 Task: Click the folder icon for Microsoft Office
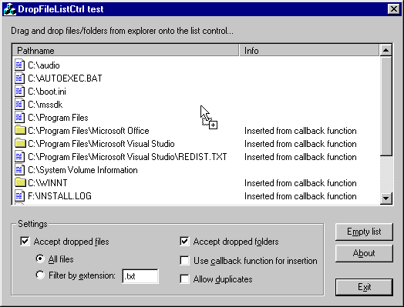click(x=20, y=130)
